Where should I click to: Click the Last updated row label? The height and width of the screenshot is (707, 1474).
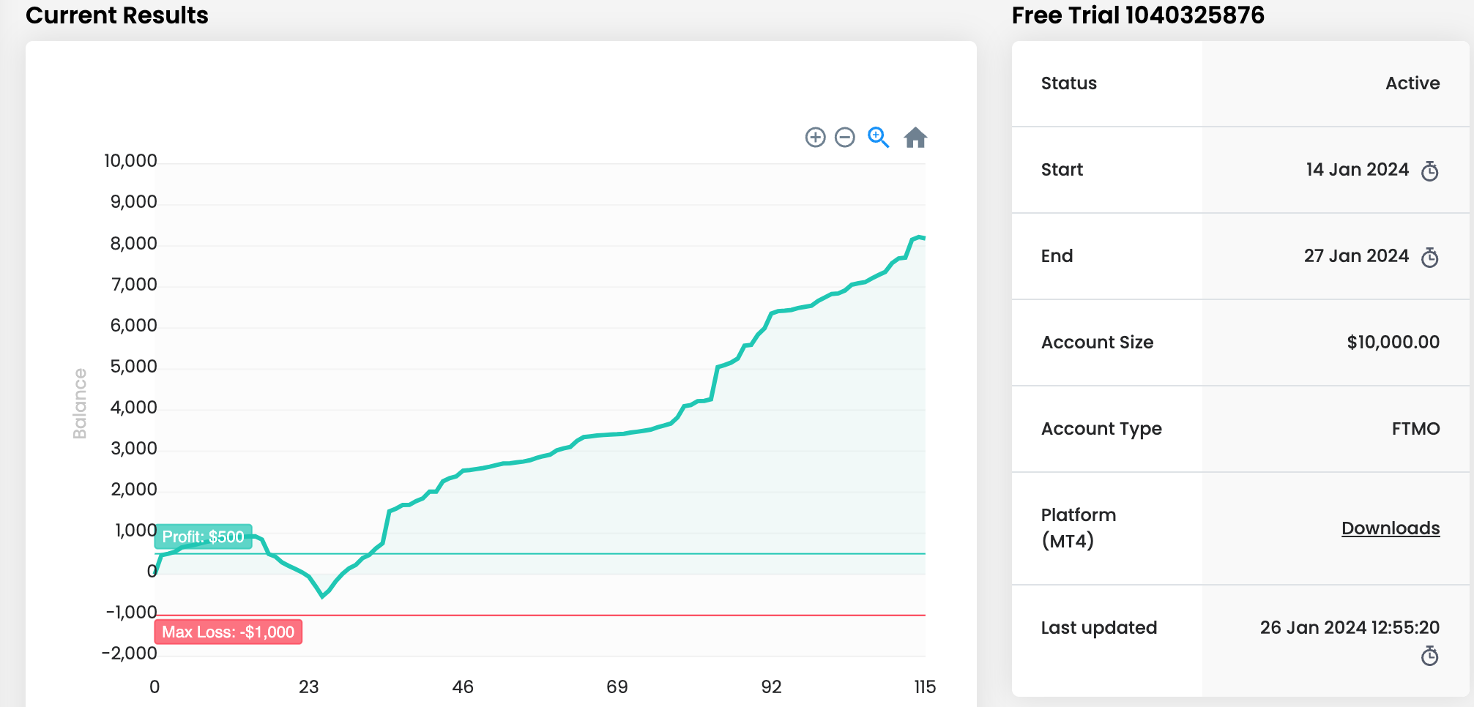(x=1099, y=628)
